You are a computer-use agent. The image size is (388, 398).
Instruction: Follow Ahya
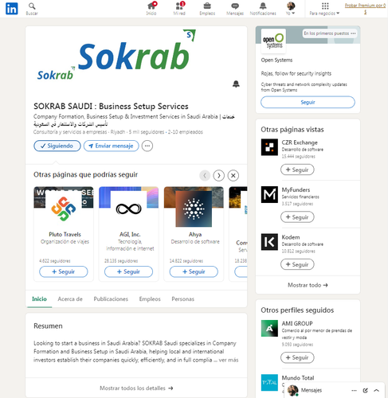[x=194, y=271]
